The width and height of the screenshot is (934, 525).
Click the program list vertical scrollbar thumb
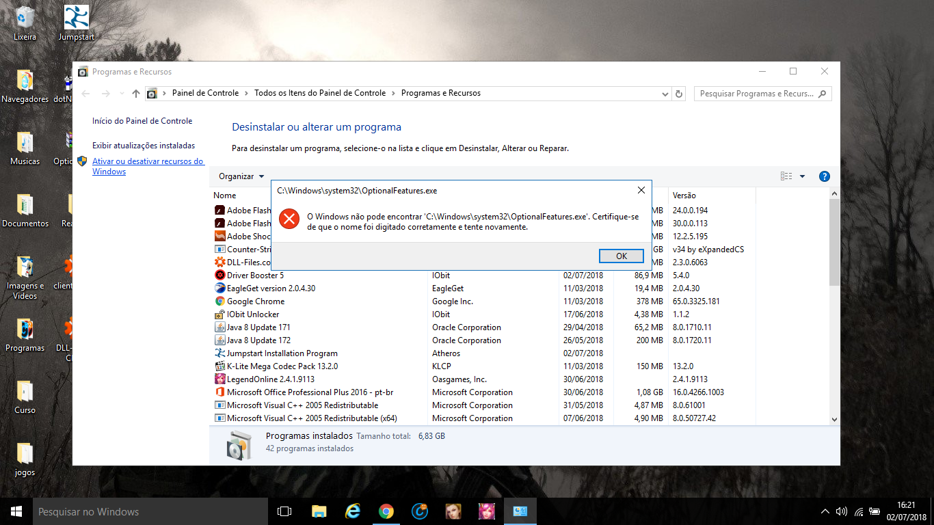click(834, 242)
